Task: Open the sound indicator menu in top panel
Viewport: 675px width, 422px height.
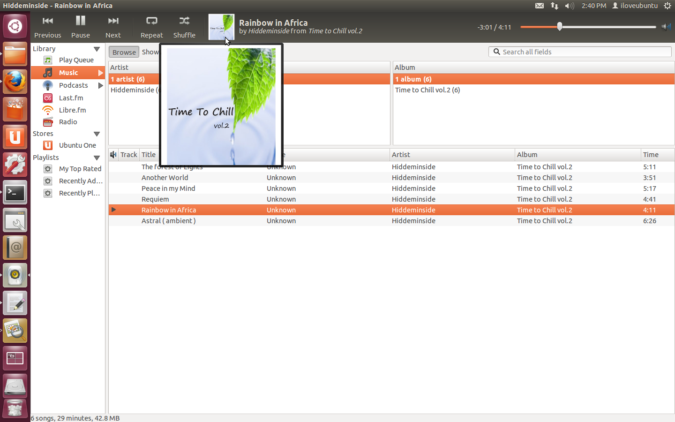Action: point(570,6)
